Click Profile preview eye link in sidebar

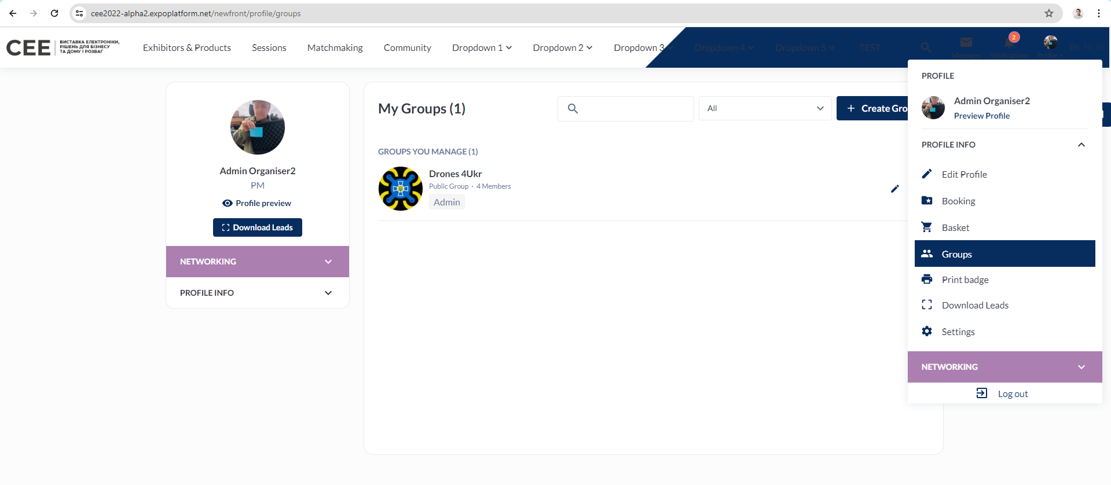coord(257,203)
